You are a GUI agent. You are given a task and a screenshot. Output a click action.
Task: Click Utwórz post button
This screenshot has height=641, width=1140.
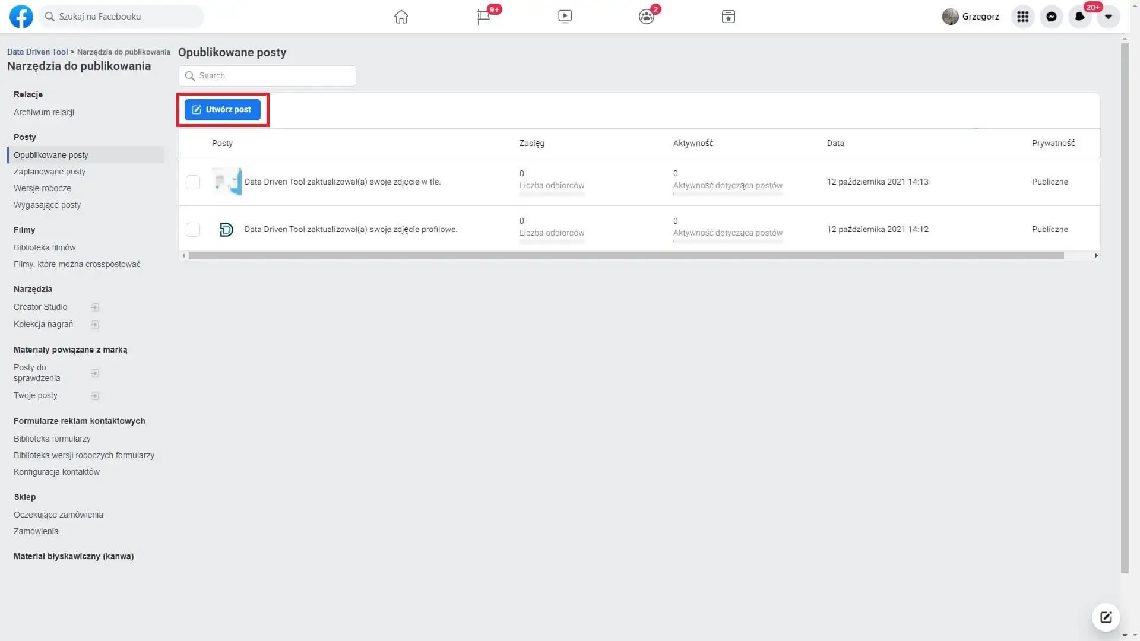(x=223, y=110)
